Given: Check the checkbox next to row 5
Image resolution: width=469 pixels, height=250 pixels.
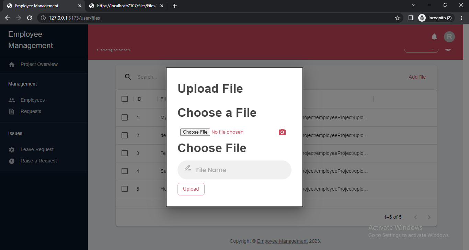Looking at the screenshot, I should pos(125,189).
